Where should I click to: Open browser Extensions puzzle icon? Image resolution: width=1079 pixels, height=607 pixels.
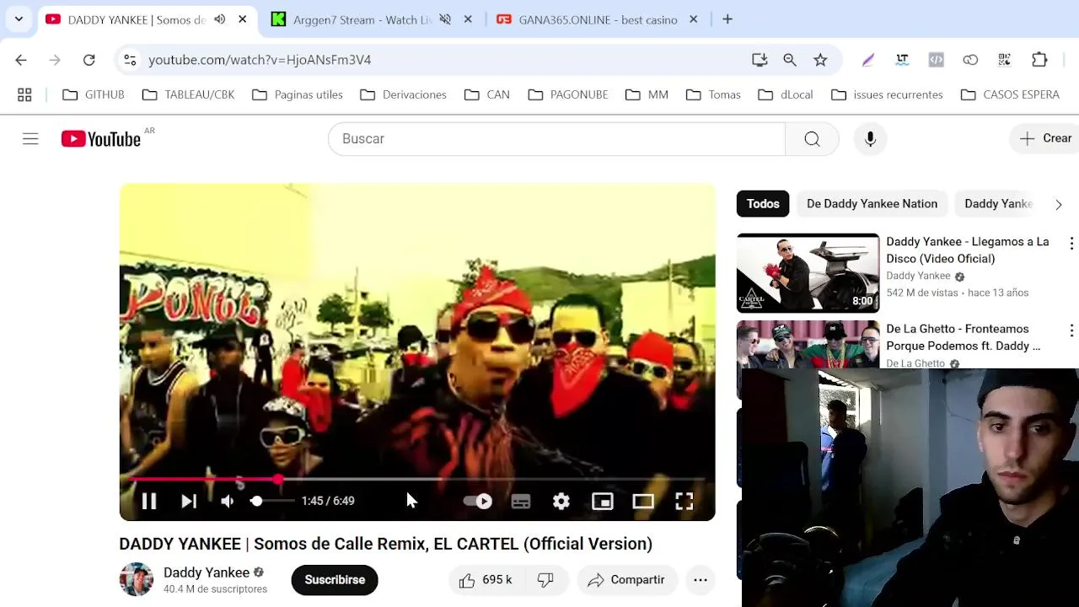pos(1039,60)
